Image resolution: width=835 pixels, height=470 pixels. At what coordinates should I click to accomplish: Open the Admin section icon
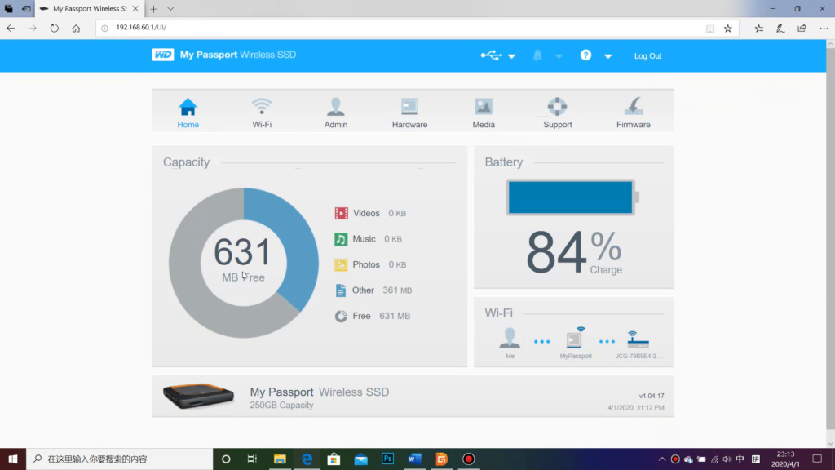335,107
